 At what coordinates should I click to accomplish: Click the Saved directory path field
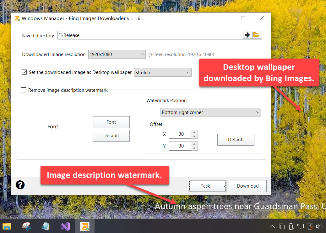tap(150, 35)
